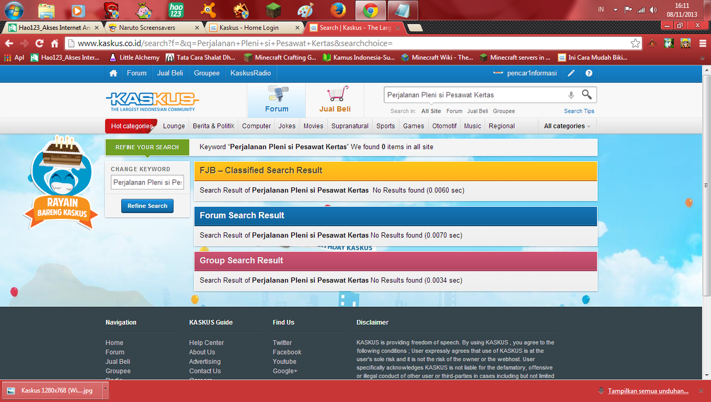Open media player icon in taskbar
Image resolution: width=711 pixels, height=402 pixels.
pos(79,10)
